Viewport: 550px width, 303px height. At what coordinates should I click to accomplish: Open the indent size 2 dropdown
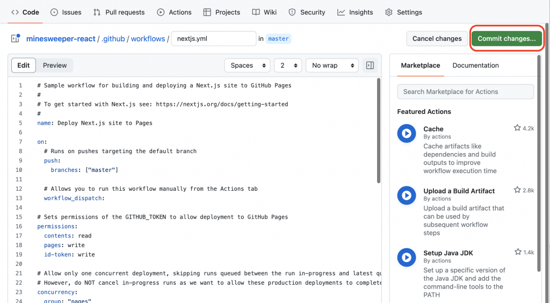288,65
